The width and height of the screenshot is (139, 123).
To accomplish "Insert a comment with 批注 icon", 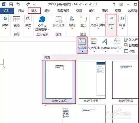I will pos(83,19).
